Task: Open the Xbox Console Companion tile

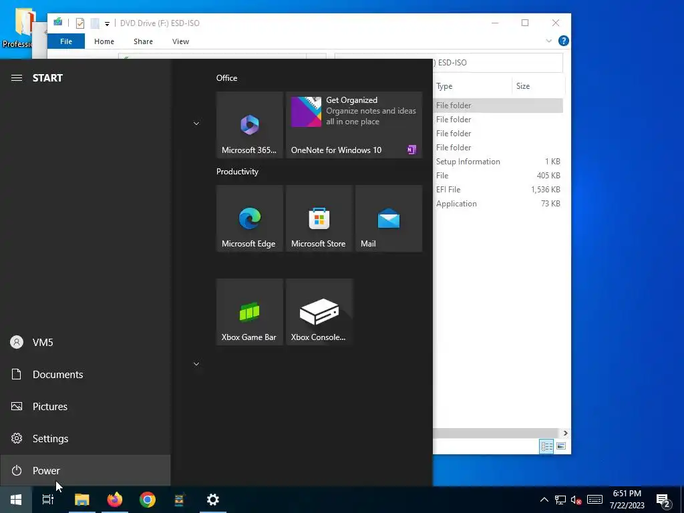Action: pyautogui.click(x=319, y=312)
